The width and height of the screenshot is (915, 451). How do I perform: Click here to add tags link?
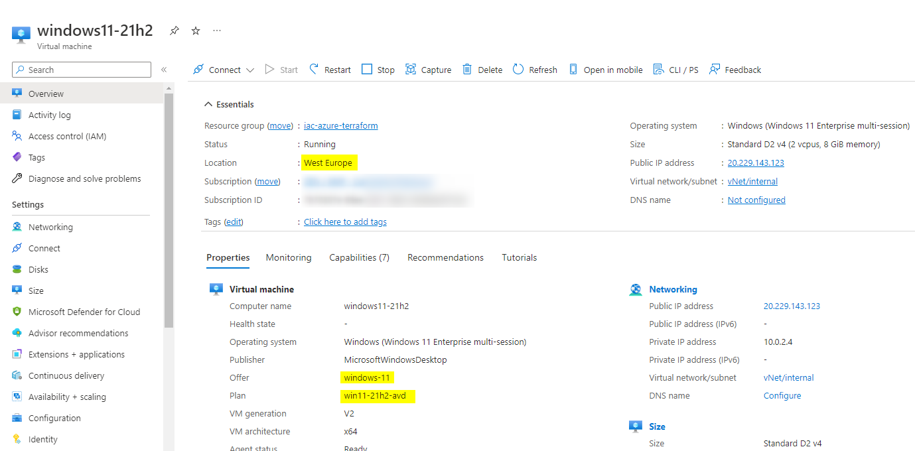tap(345, 222)
